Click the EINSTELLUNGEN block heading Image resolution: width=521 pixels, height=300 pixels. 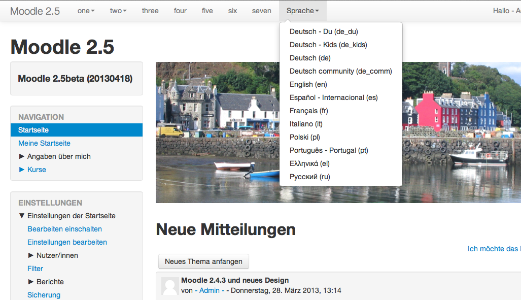pyautogui.click(x=50, y=203)
